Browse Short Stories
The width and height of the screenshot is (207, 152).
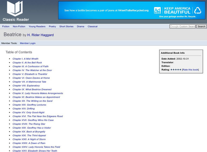pos(66,26)
